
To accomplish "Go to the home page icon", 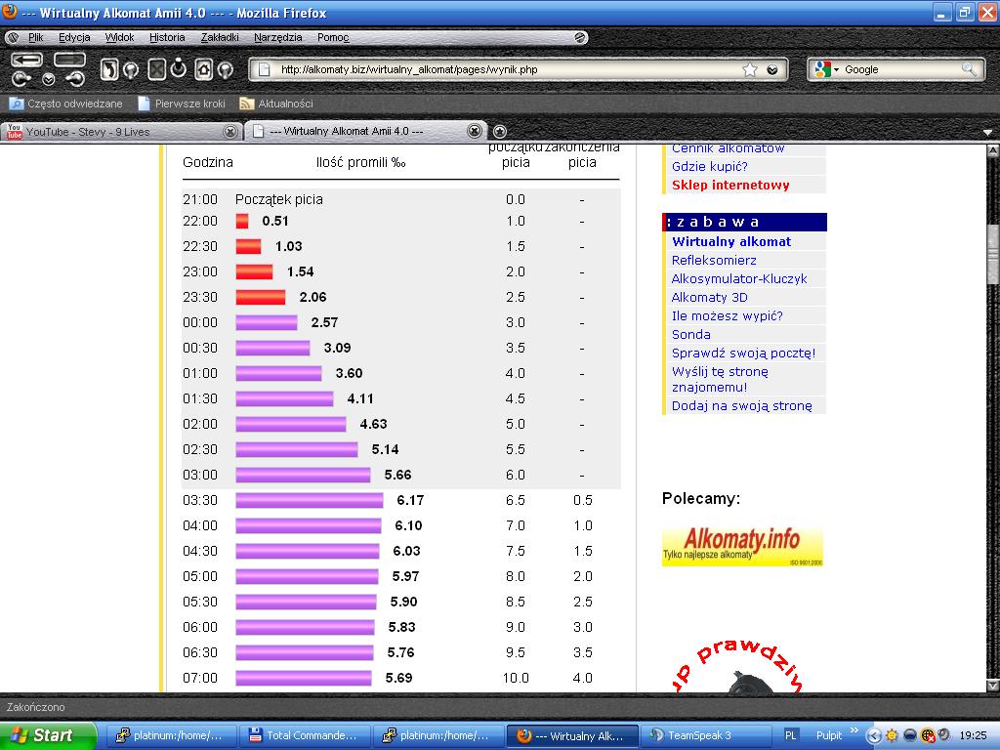I will point(203,69).
